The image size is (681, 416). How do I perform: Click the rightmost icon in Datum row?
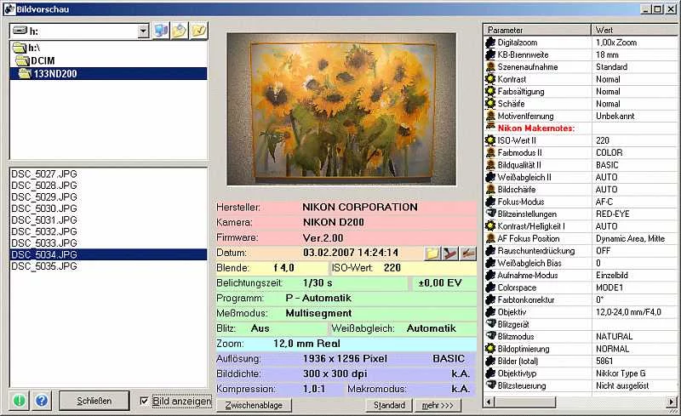466,253
